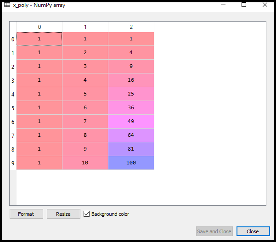
Task: Click the X icon in title bar
Action: [265, 5]
